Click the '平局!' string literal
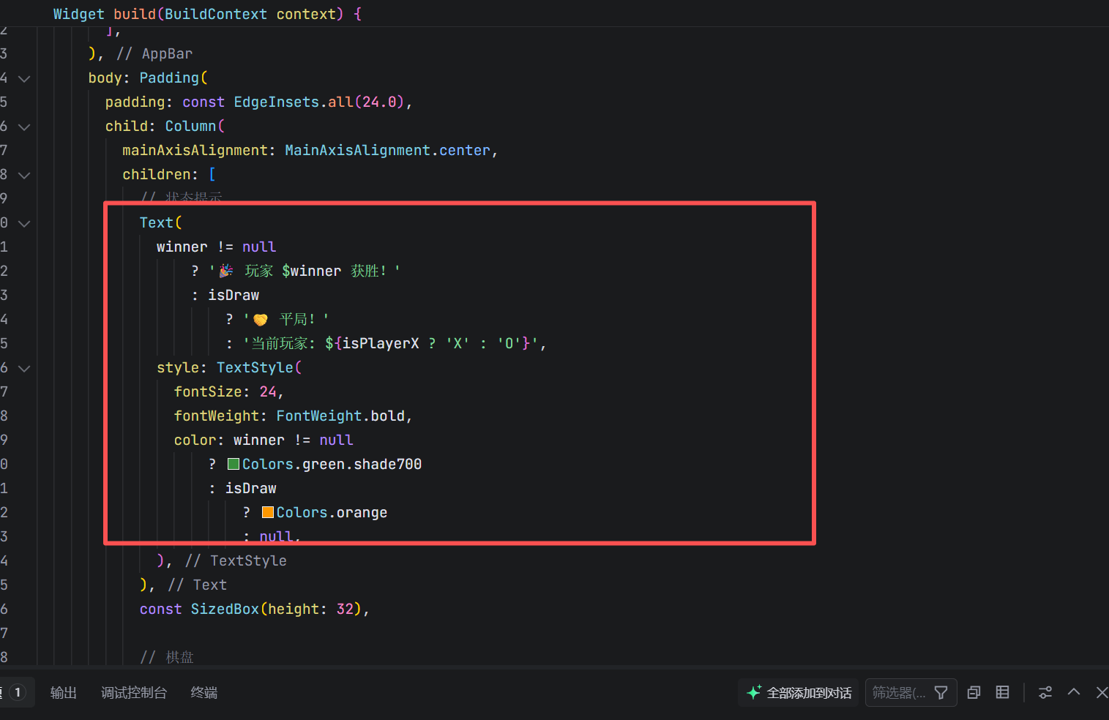Screen dimensions: 1109x720 (x=286, y=319)
